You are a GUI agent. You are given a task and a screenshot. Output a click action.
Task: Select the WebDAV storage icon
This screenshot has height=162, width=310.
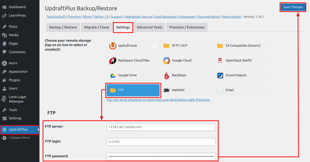167,90
